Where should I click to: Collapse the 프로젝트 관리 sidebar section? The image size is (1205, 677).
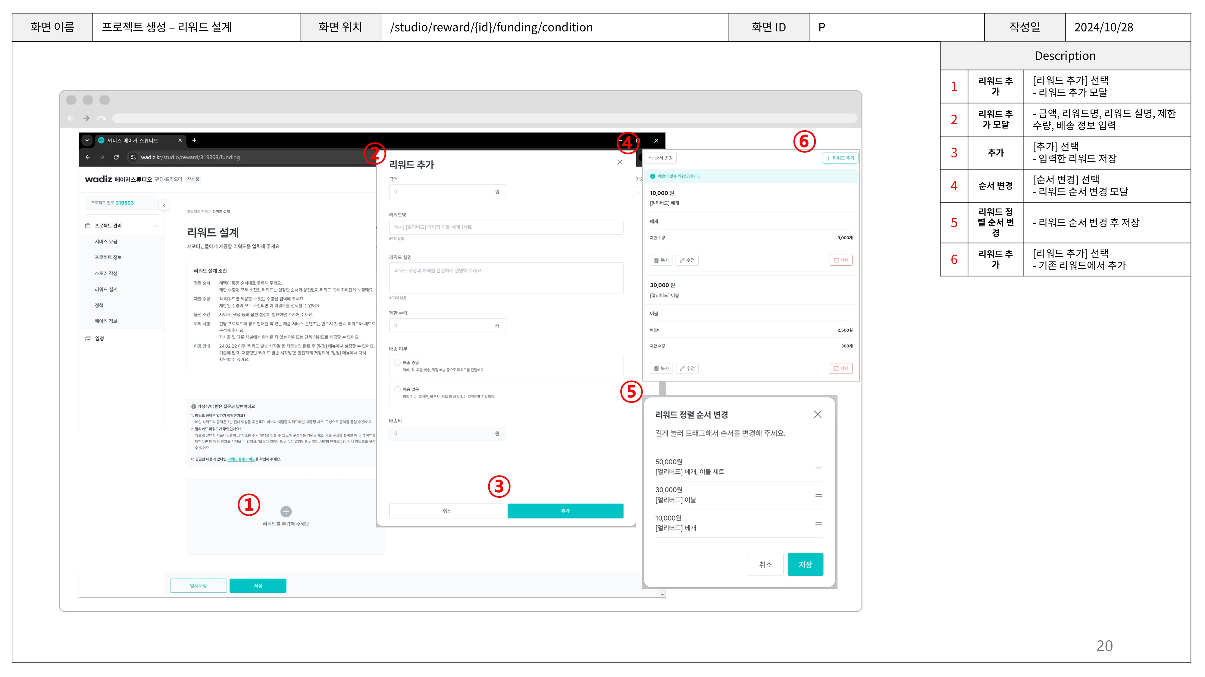coord(156,226)
